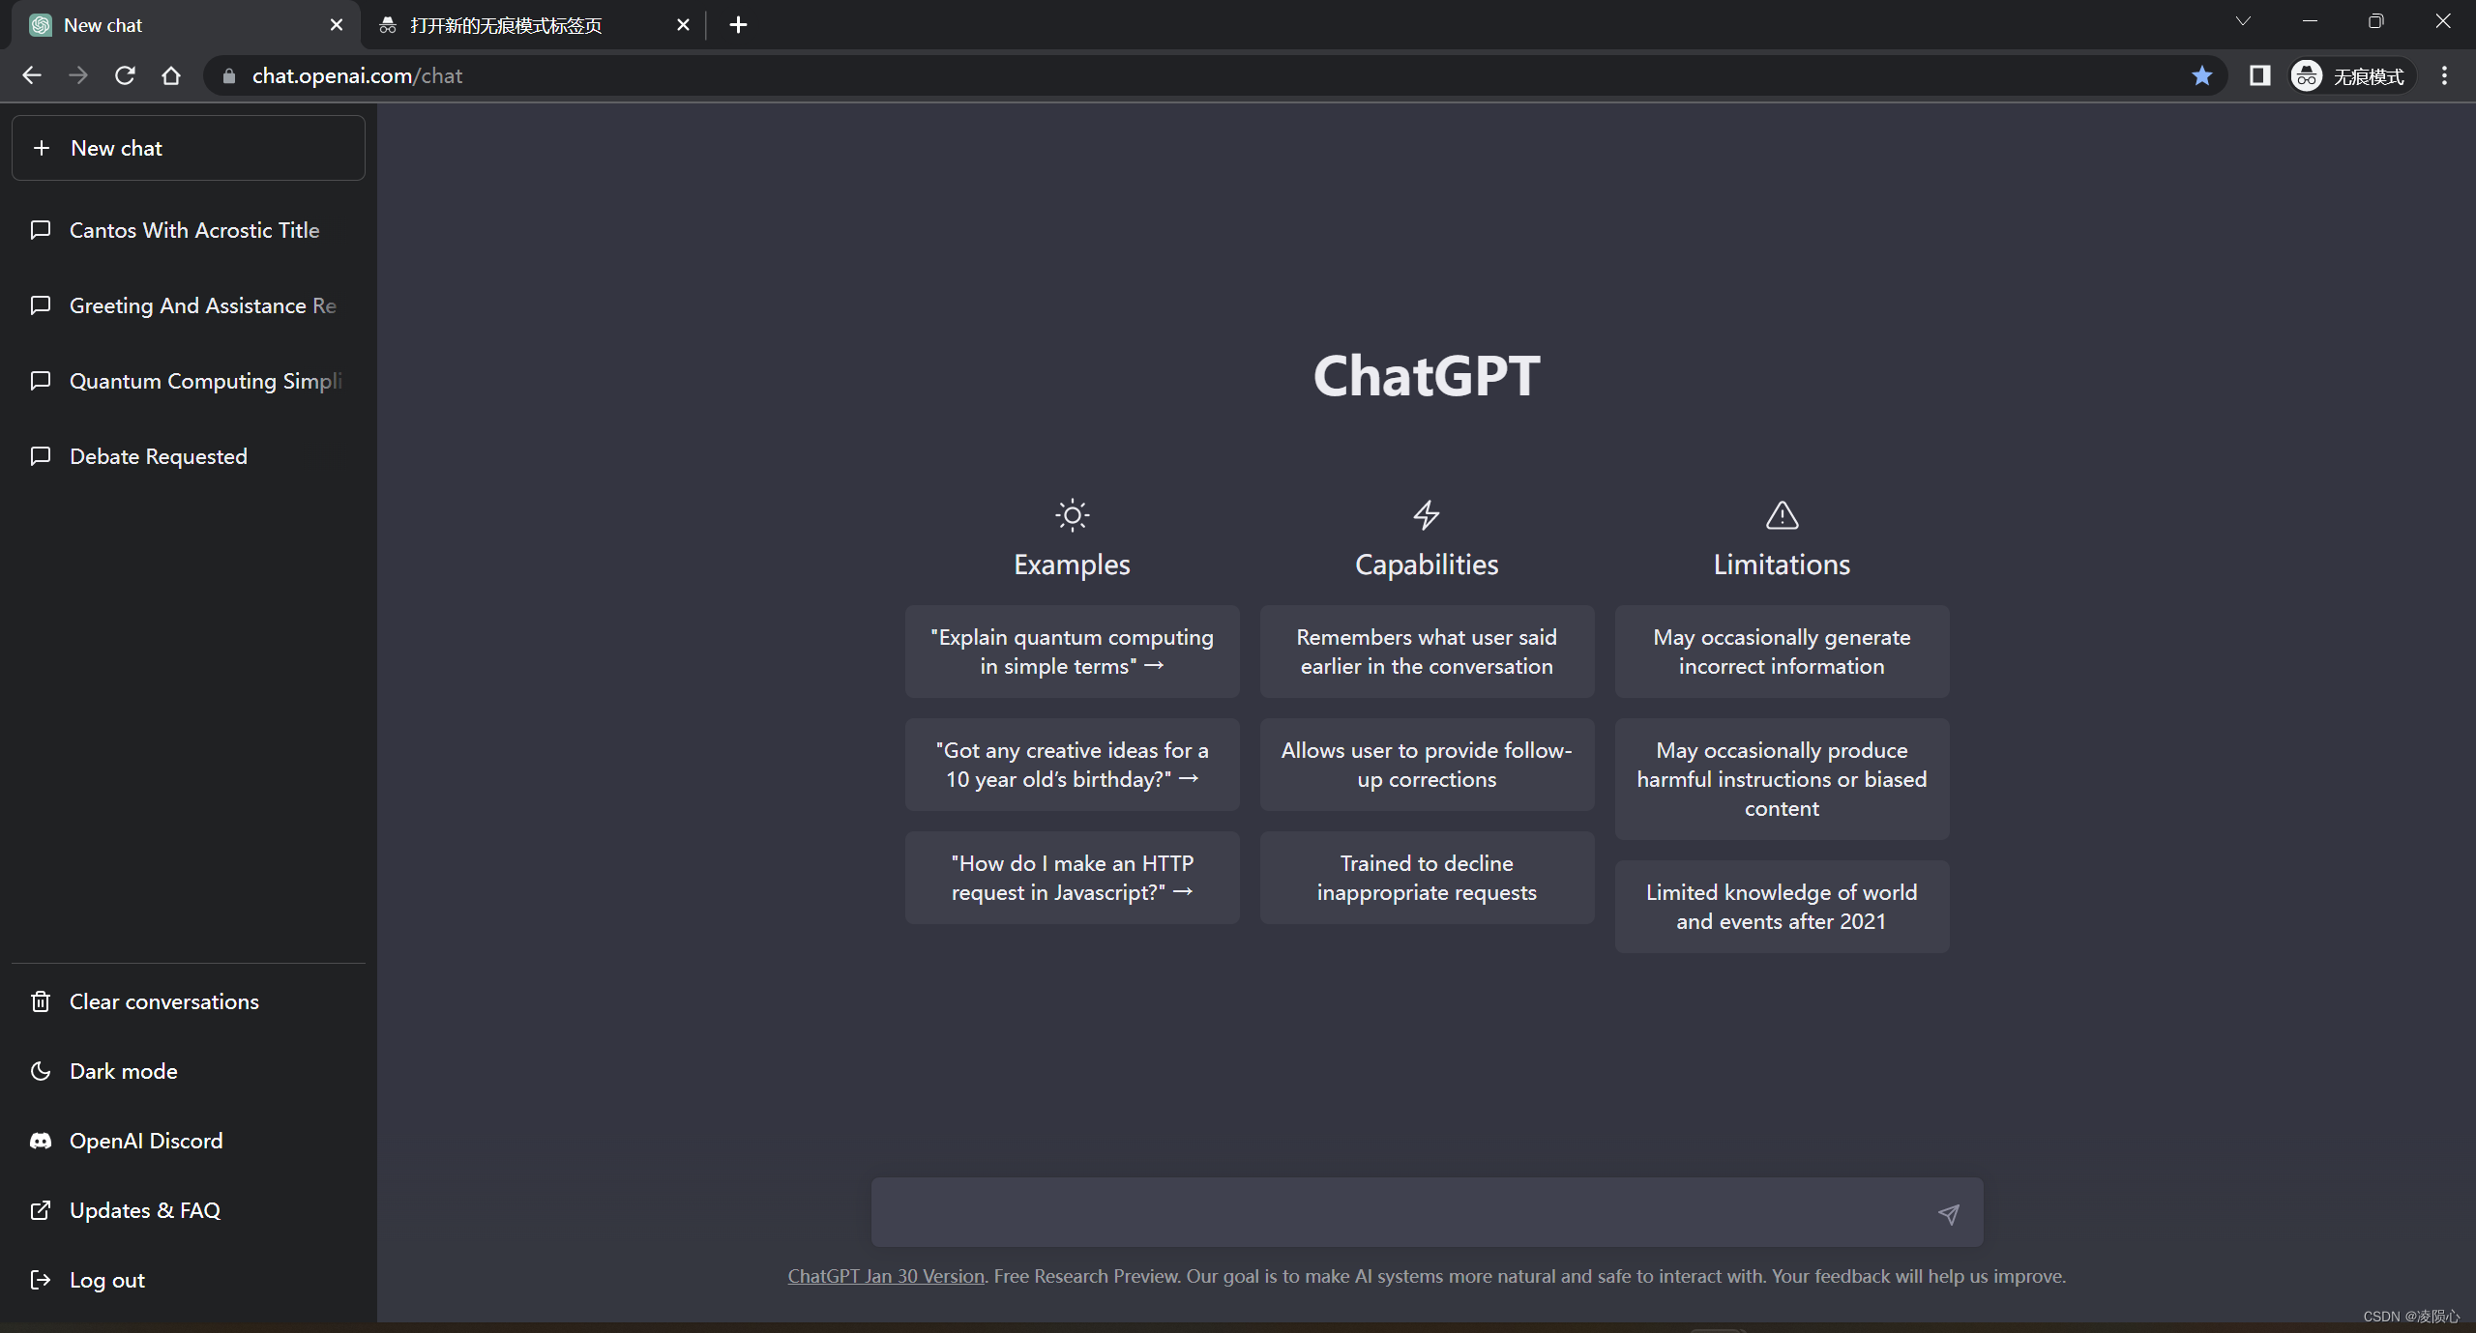
Task: Open OpenAI Discord link
Action: click(189, 1141)
